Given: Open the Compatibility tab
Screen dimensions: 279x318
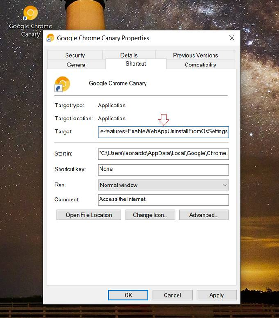Looking at the screenshot, I should (x=200, y=65).
